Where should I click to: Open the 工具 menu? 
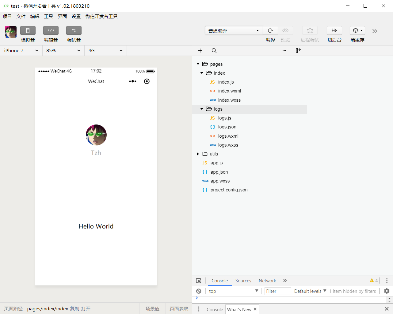click(x=48, y=17)
